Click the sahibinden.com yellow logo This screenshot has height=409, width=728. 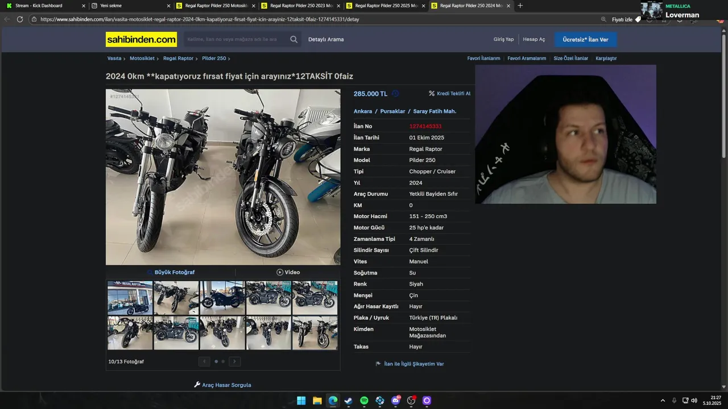click(141, 39)
